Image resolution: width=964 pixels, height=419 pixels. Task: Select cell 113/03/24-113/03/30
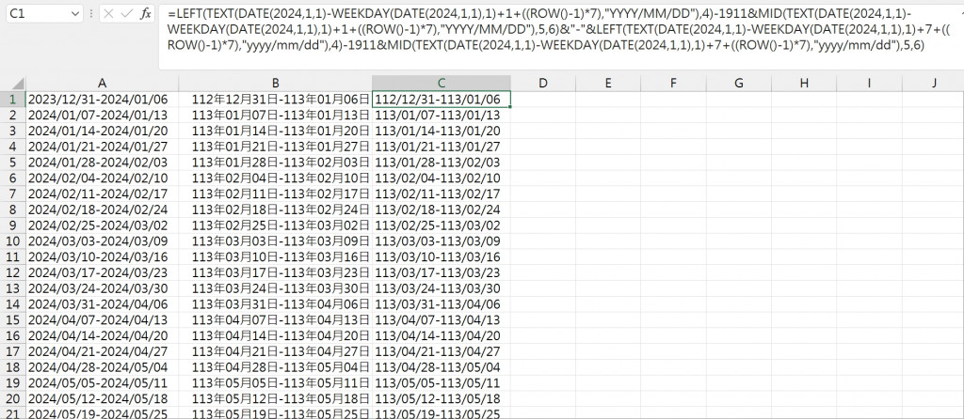point(442,288)
